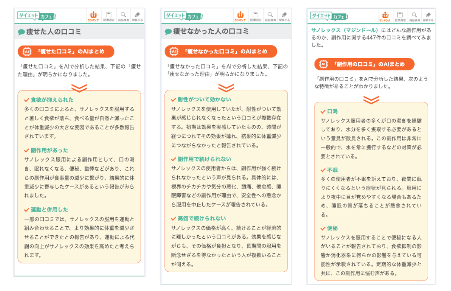The height and width of the screenshot is (291, 451).
Task: Click ダイエットカフェ logo in middle panel
Action: click(x=183, y=16)
